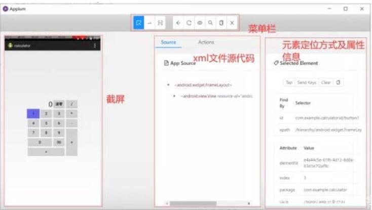
Task: Tap the 9 key on calculator screenshot
Action: click(x=59, y=133)
